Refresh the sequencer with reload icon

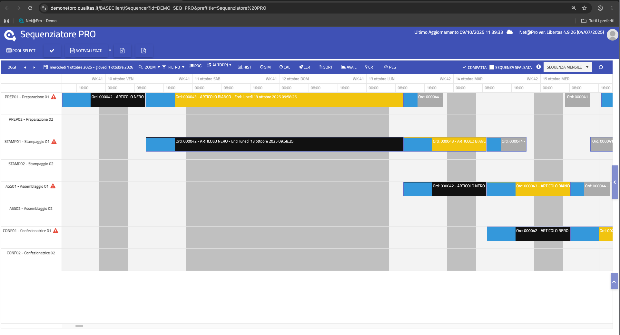pyautogui.click(x=601, y=67)
